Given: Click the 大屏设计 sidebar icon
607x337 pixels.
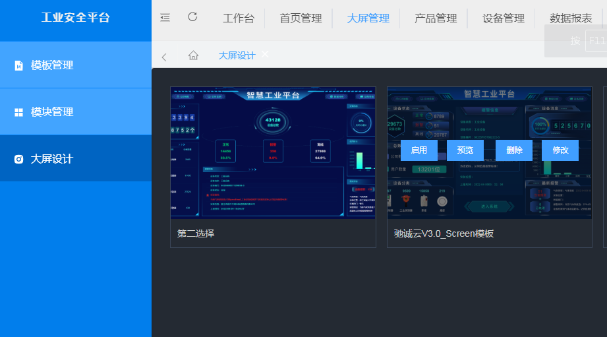Looking at the screenshot, I should pyautogui.click(x=18, y=159).
